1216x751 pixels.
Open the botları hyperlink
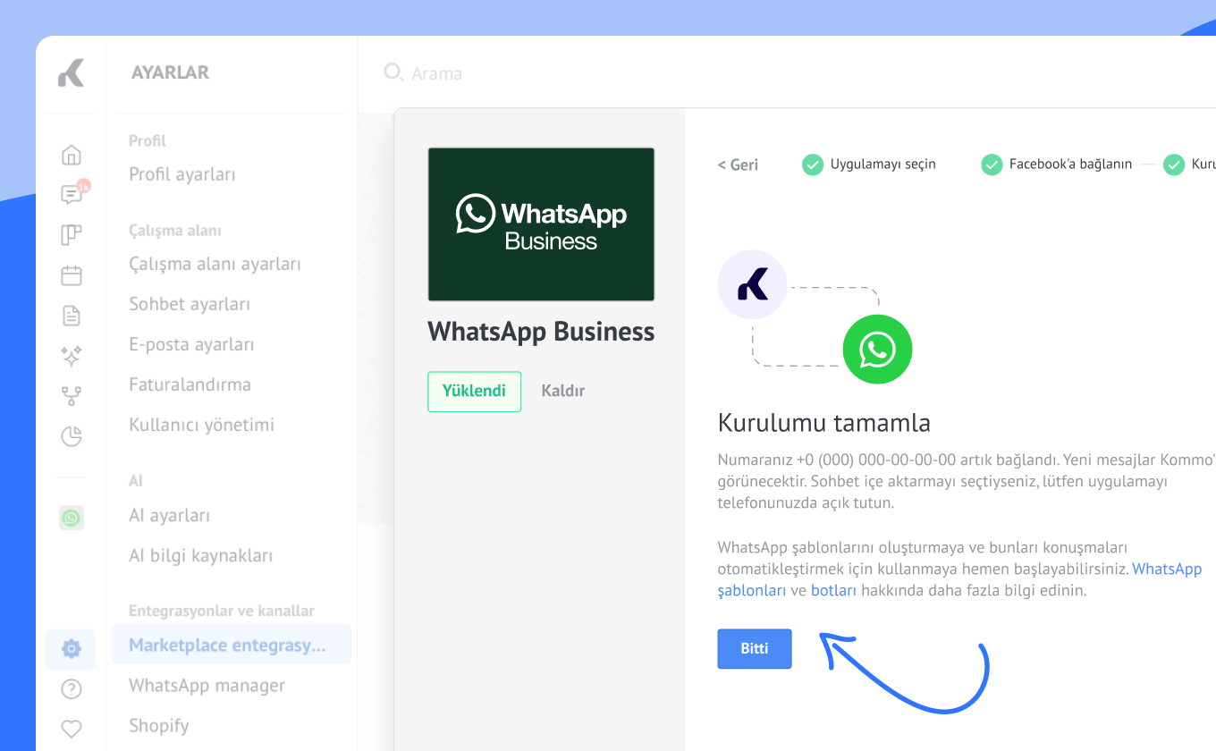coord(833,591)
